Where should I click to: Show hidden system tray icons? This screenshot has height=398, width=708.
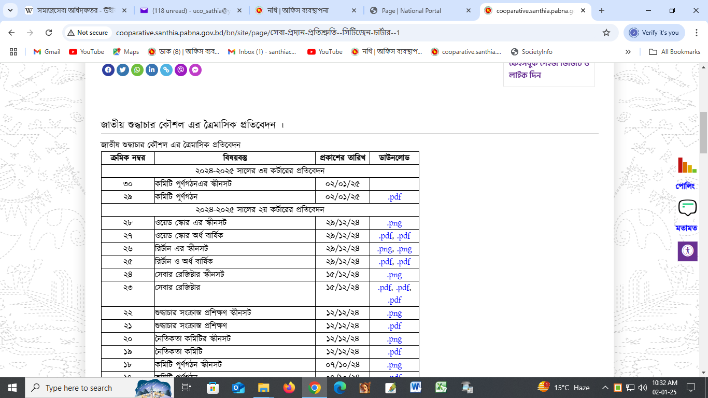pyautogui.click(x=605, y=388)
